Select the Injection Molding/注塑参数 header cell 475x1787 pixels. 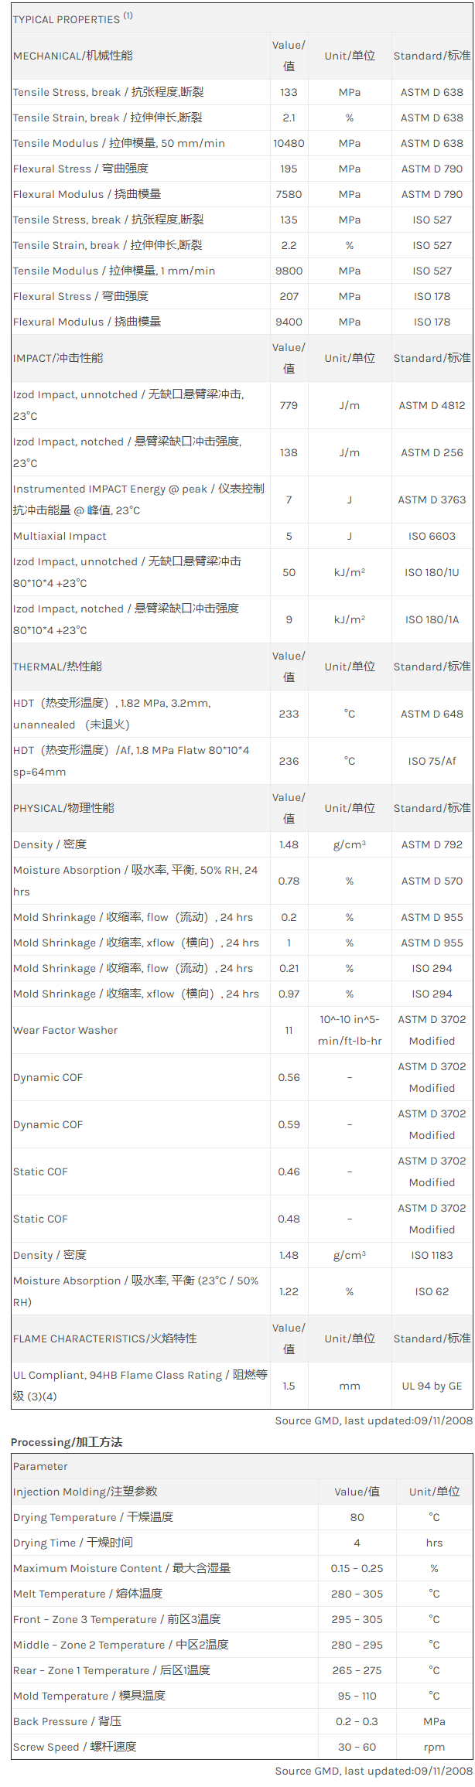[x=85, y=1492]
